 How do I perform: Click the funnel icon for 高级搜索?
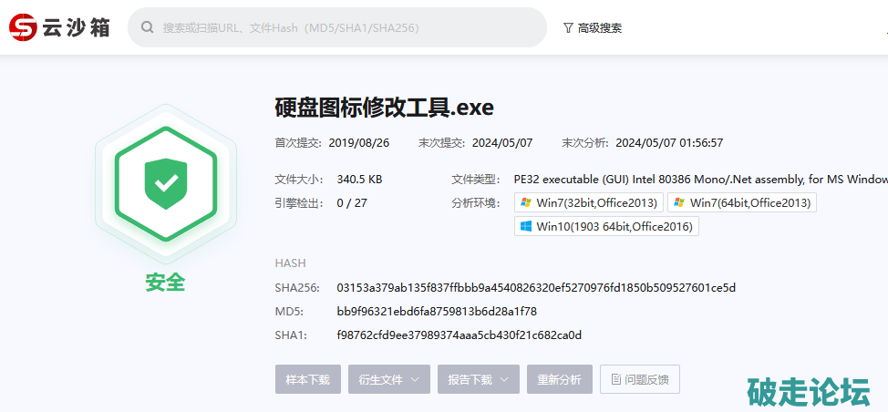pos(568,28)
